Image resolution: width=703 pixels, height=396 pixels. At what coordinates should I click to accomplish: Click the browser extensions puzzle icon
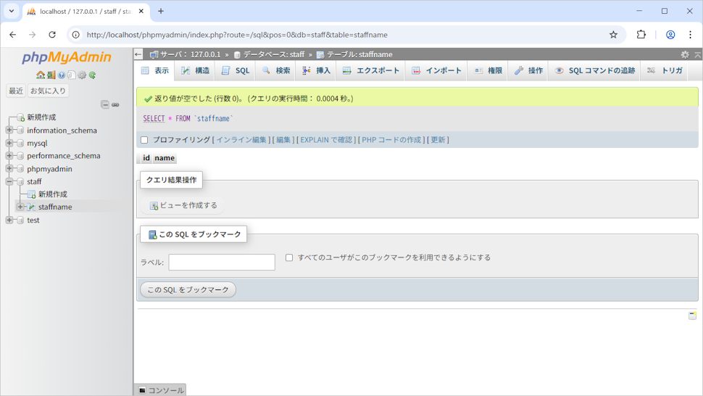[x=641, y=35]
